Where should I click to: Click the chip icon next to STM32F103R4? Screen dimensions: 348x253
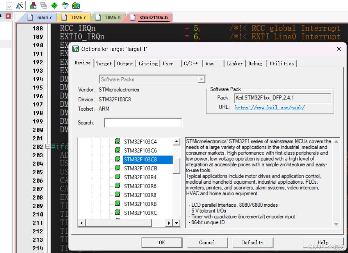tap(117, 177)
